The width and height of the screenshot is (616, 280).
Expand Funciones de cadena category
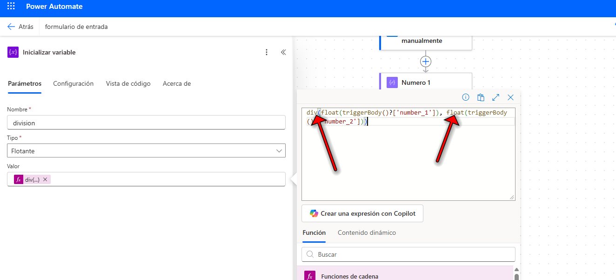[x=405, y=273]
